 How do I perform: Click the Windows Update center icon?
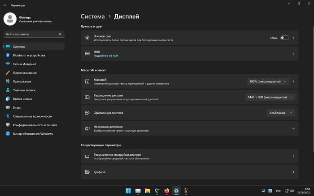coord(8,133)
